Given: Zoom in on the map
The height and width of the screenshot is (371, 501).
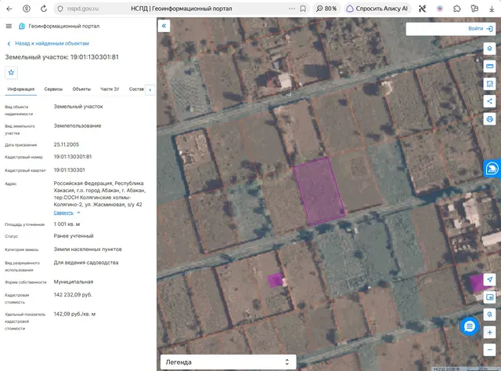Looking at the screenshot, I should point(489,333).
